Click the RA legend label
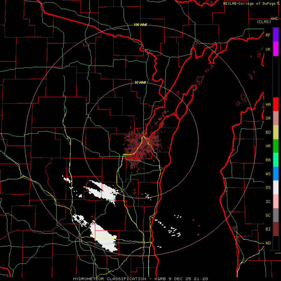The height and width of the screenshot is (281, 281). pos(268,160)
